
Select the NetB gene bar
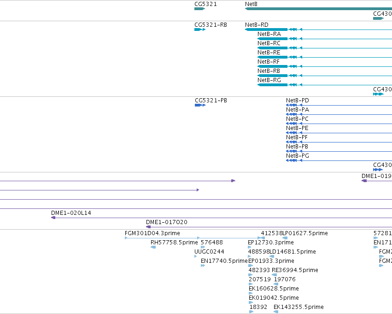coord(318,9)
